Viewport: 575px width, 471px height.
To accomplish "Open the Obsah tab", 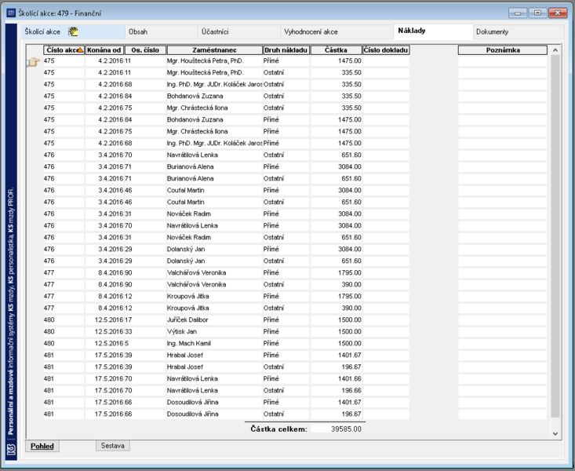I will pos(138,32).
